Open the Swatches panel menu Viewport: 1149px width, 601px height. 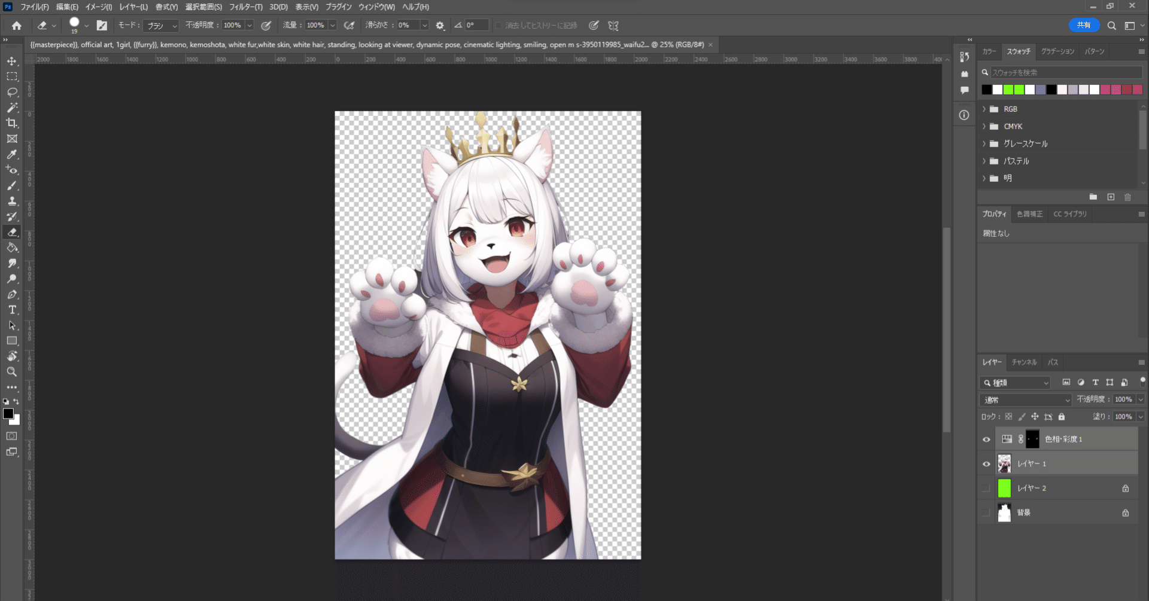pyautogui.click(x=1141, y=52)
